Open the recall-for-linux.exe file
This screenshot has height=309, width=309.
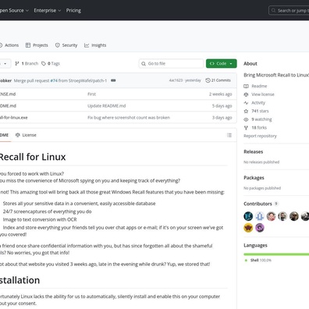pos(14,118)
